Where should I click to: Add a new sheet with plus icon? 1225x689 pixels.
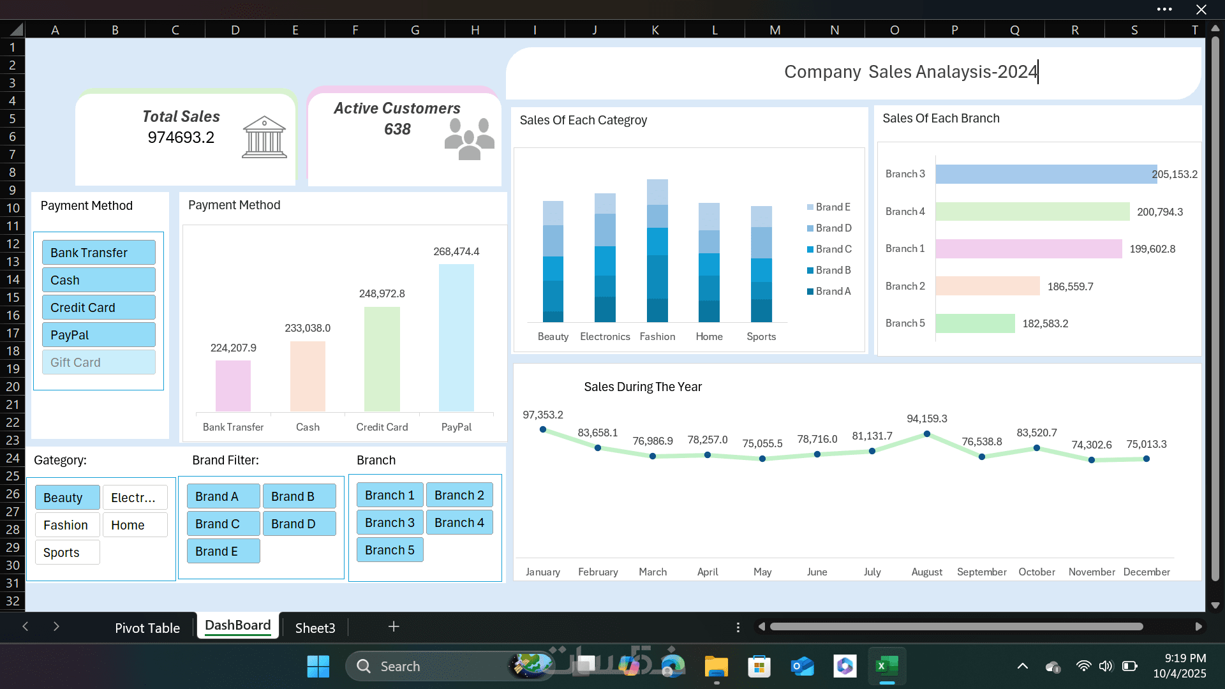[x=394, y=626]
